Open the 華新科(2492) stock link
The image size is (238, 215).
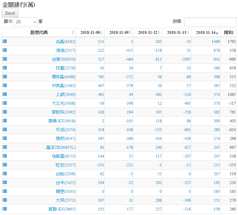tap(63, 112)
